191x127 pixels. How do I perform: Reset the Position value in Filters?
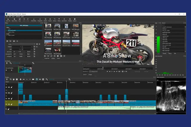(34, 47)
